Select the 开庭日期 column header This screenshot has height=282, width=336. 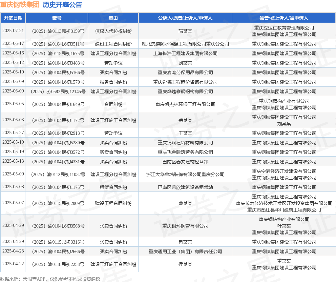13,18
